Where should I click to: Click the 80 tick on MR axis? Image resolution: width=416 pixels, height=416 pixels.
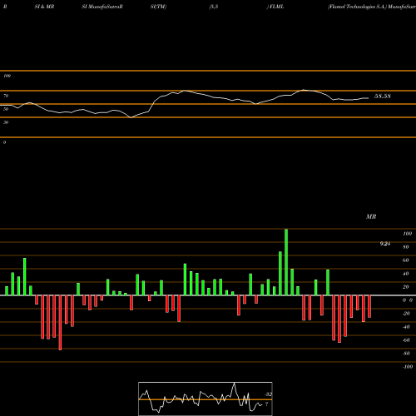pyautogui.click(x=406, y=247)
